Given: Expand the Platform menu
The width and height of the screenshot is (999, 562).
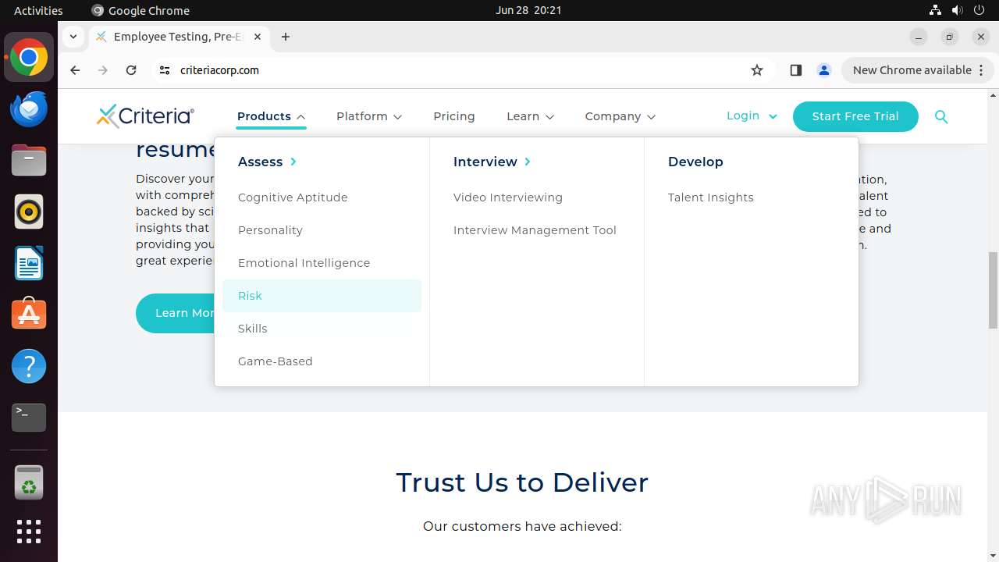Looking at the screenshot, I should tap(369, 116).
